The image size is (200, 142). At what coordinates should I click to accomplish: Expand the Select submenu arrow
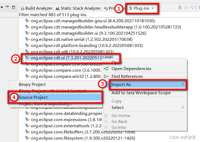[183, 107]
